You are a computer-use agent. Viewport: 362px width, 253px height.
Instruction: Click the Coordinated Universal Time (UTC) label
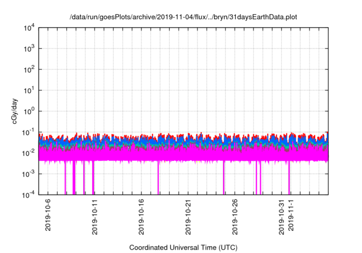pyautogui.click(x=183, y=247)
